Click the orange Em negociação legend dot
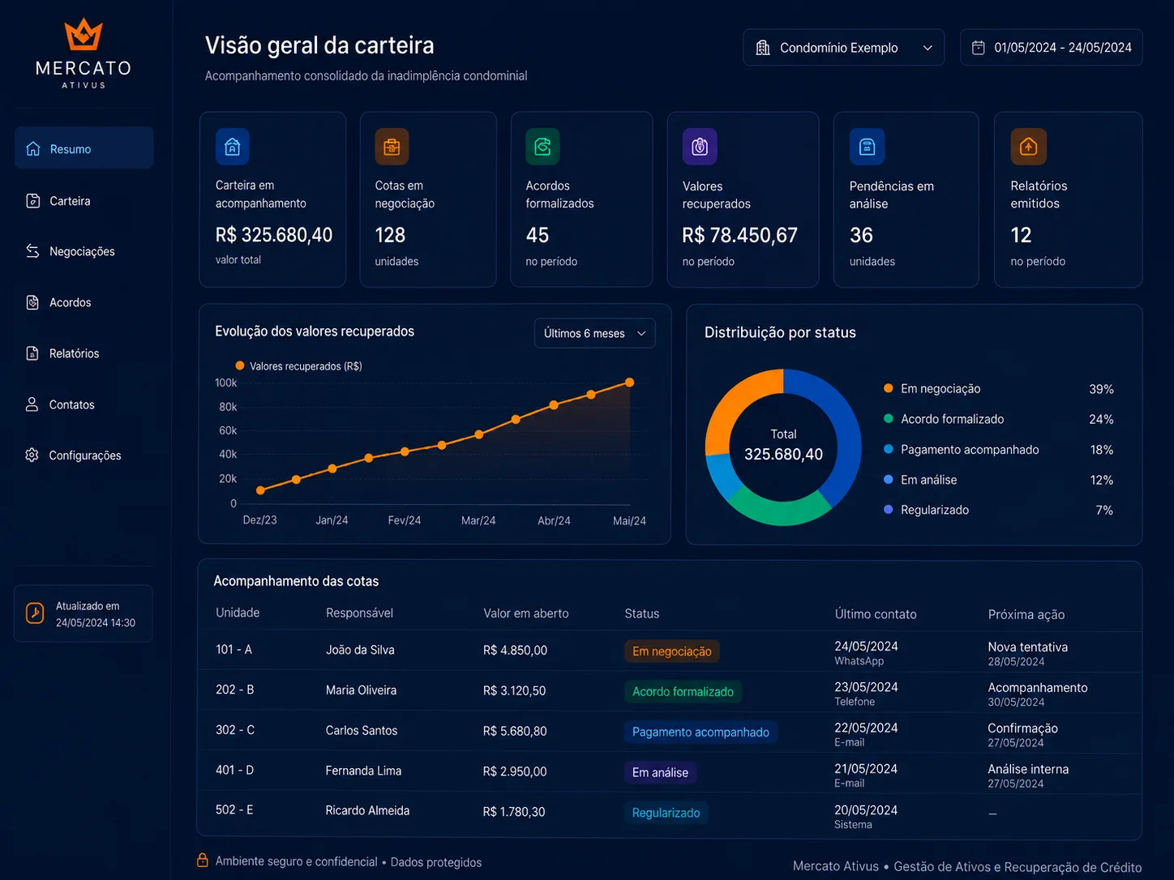The image size is (1174, 880). coord(889,388)
